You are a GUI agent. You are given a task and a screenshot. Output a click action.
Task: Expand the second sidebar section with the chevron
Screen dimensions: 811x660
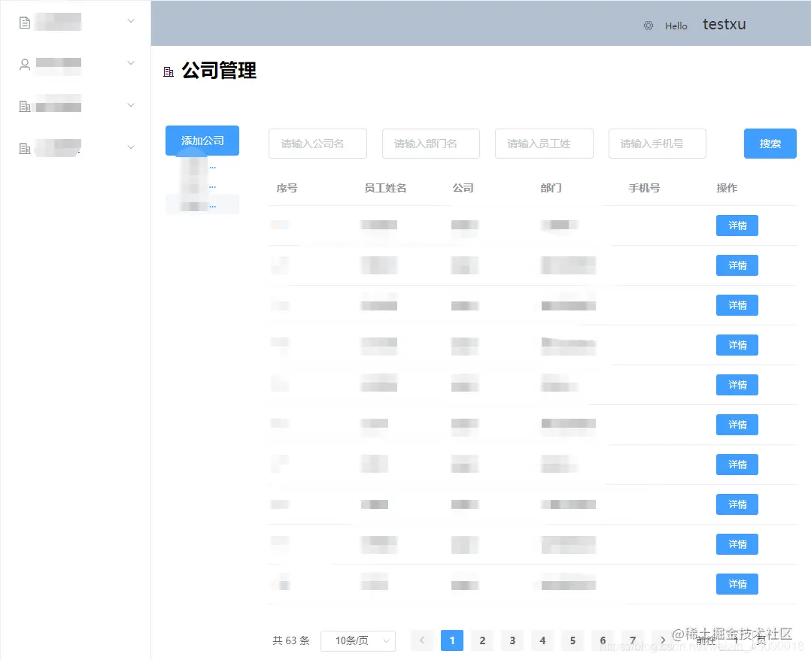(131, 63)
